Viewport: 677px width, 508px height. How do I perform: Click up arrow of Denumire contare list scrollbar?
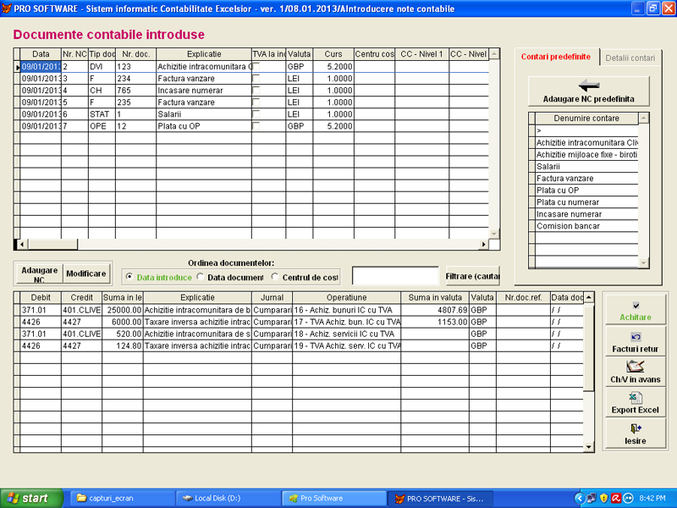pyautogui.click(x=644, y=118)
